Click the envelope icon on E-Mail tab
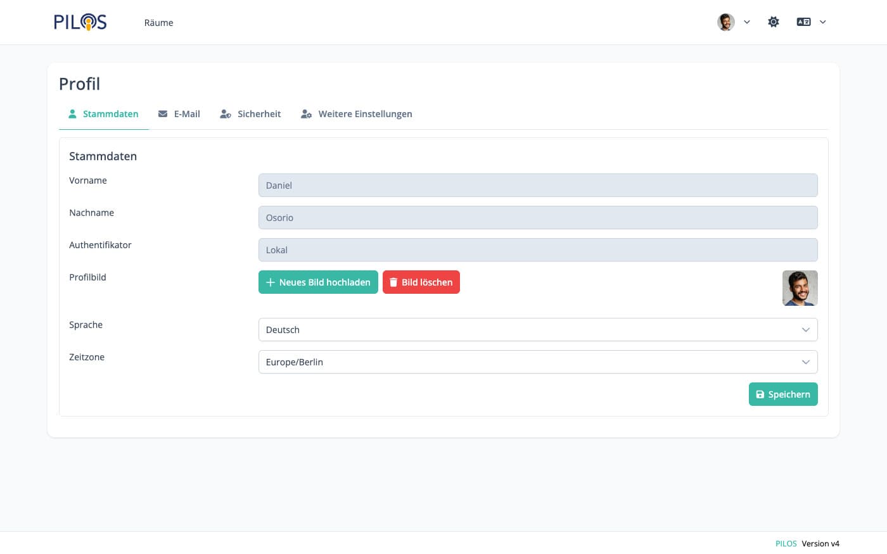The width and height of the screenshot is (887, 554). (x=163, y=114)
